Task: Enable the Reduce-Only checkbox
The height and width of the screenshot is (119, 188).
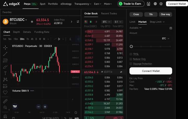Action: [x=131, y=59]
